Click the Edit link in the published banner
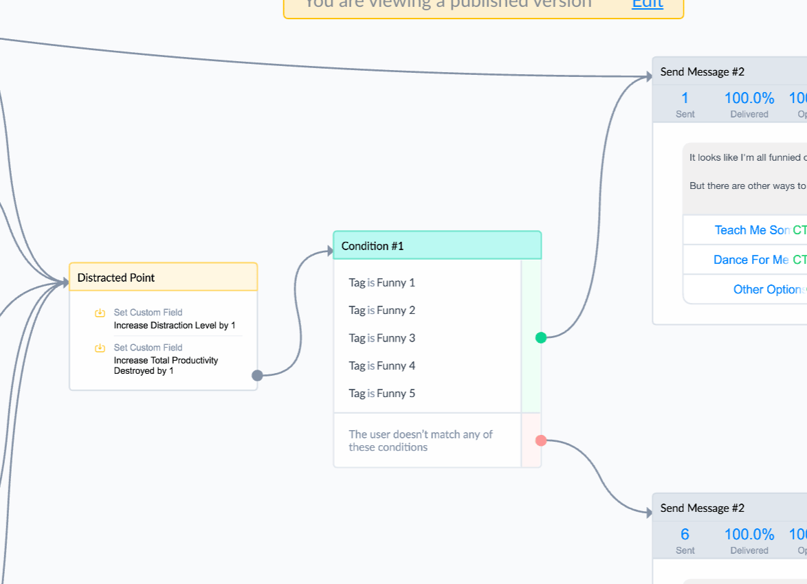The height and width of the screenshot is (584, 807). (648, 4)
